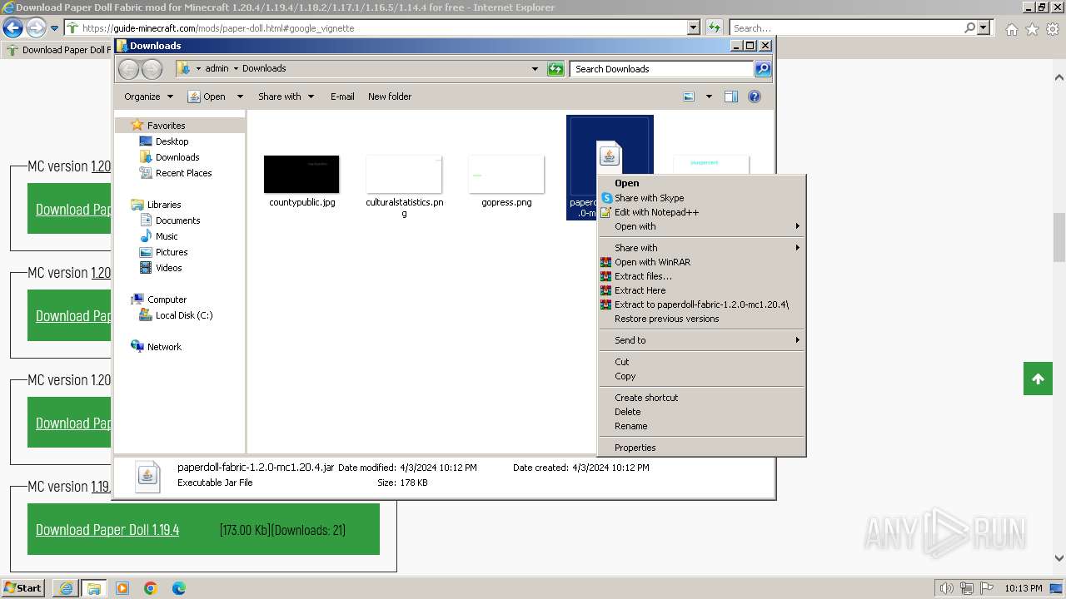Viewport: 1066px width, 599px height.
Task: Click the WinRAR icon next to Open with WinRAR
Action: coord(607,262)
